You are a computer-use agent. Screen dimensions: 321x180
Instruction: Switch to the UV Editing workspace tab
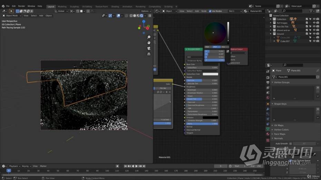(87, 7)
